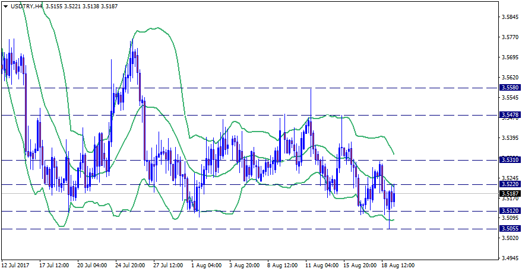Screen dimensions: 522x272
Task: Select the current price 3.5187 label
Action: (508, 194)
